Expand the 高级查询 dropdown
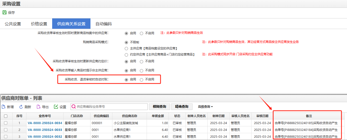 tap(205, 107)
